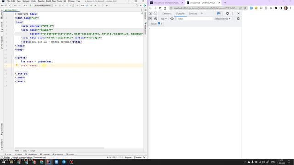294x165 pixels.
Task: Open the master git branch selector
Action: tap(138, 157)
